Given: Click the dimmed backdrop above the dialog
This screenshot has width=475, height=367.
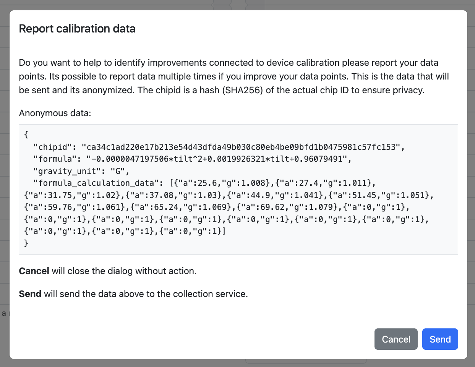Looking at the screenshot, I should click(237, 5).
